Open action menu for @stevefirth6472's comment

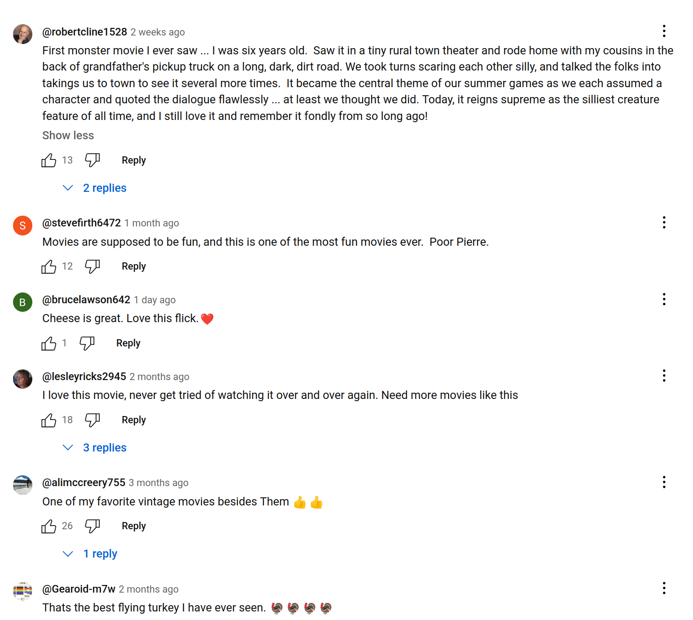click(x=664, y=222)
